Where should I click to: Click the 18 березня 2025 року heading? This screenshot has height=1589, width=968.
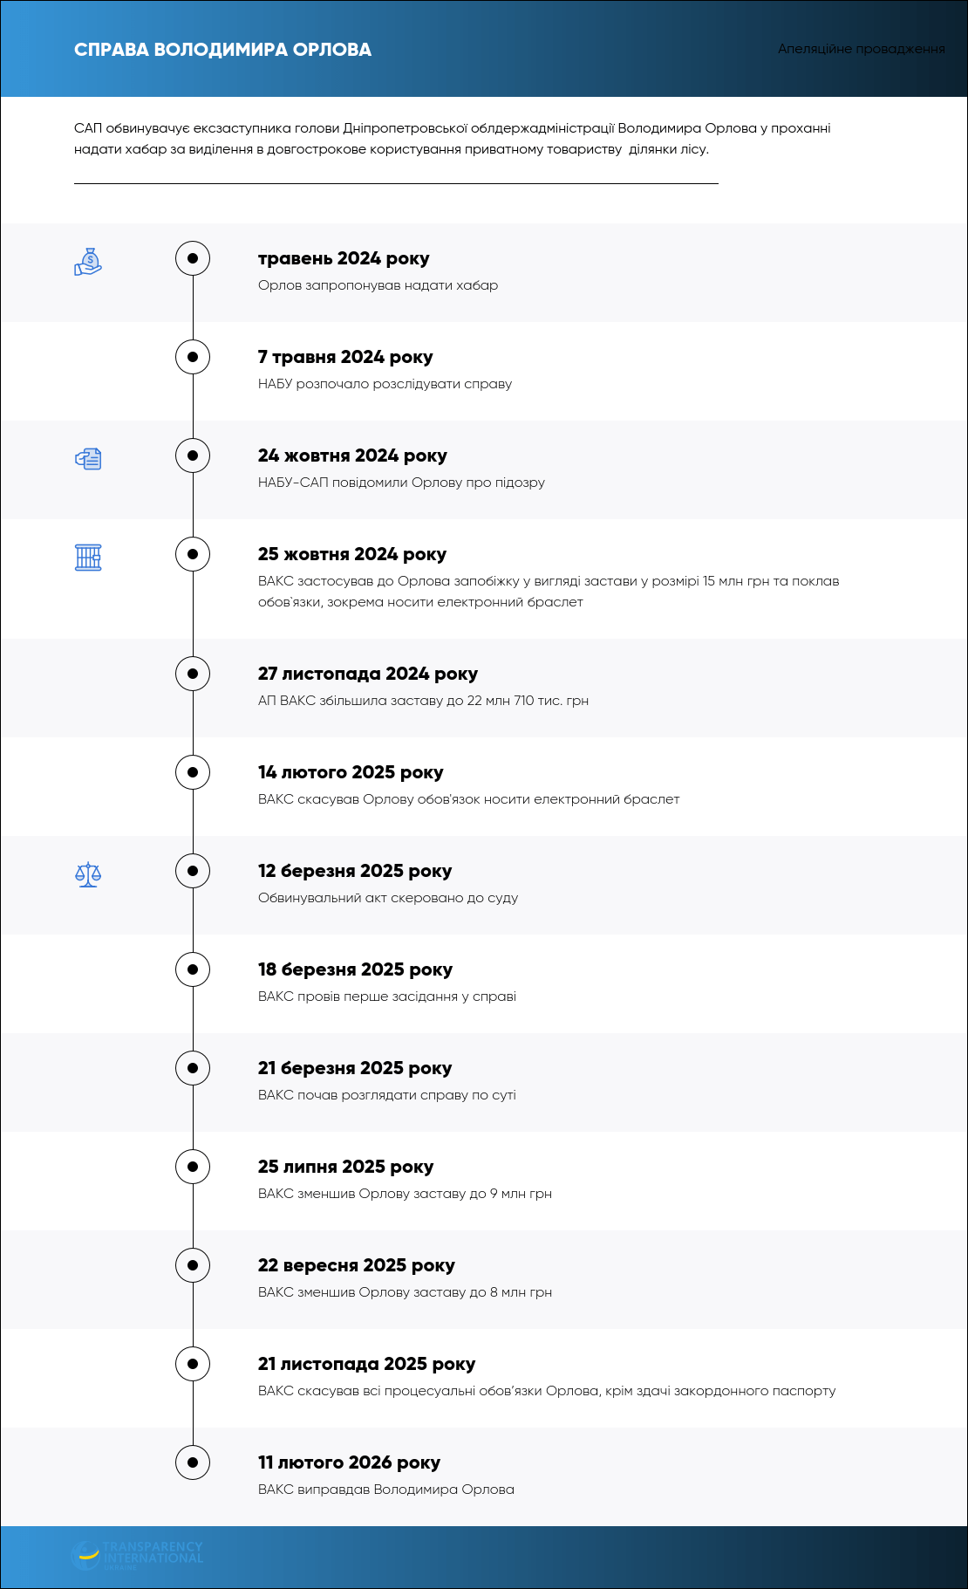pos(356,969)
